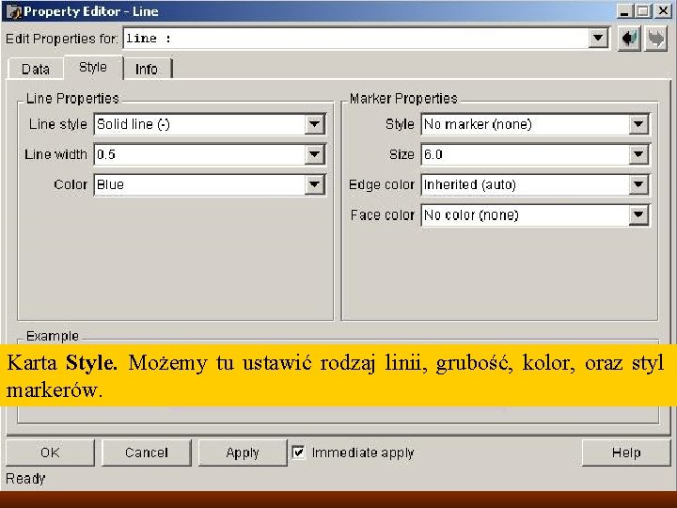Expand the Line width dropdown
This screenshot has width=677, height=508.
314,154
